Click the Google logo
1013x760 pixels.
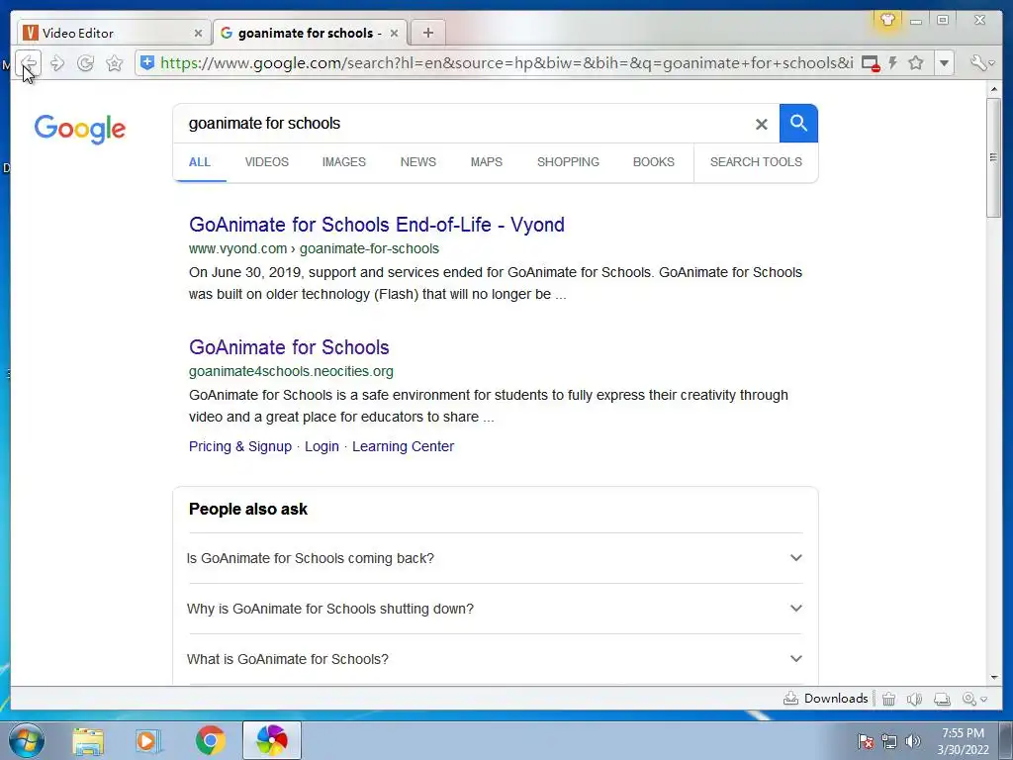tap(80, 130)
